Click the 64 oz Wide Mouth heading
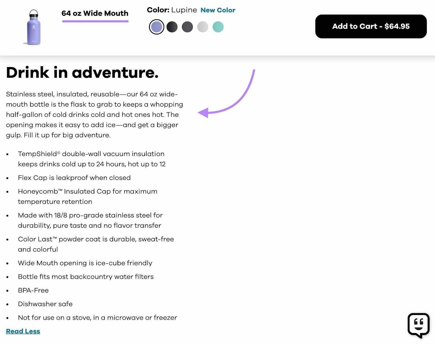 click(95, 13)
